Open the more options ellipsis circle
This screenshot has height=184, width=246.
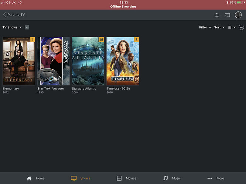(x=241, y=27)
